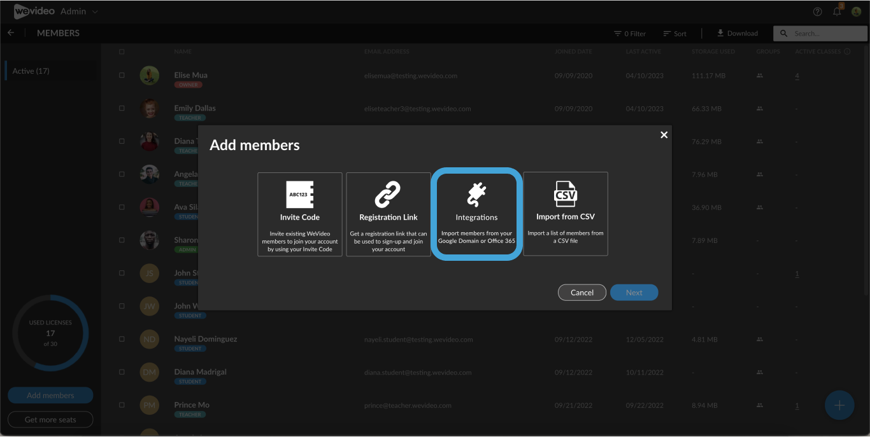Click the Add members button in sidebar
This screenshot has height=437, width=870.
pos(50,396)
